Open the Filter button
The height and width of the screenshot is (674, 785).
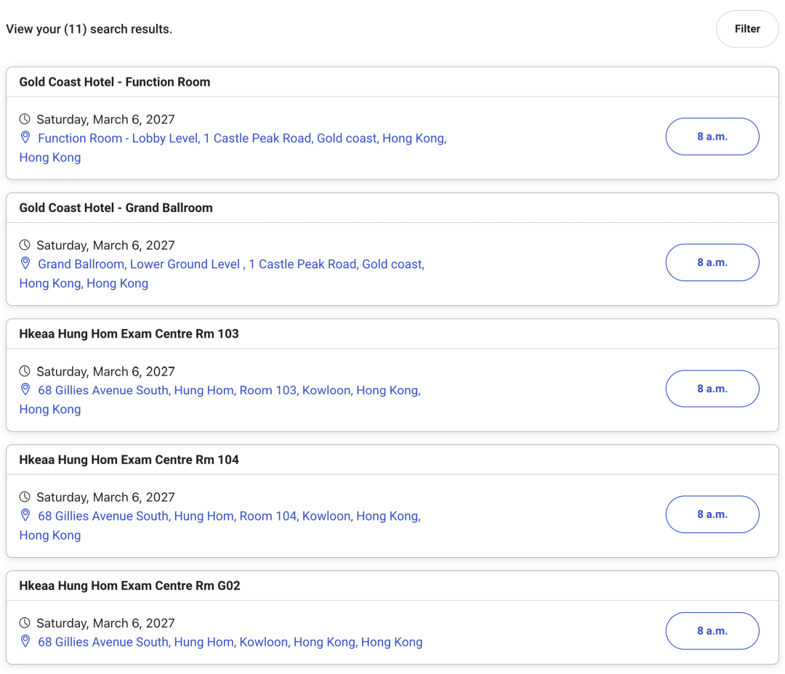tap(747, 29)
